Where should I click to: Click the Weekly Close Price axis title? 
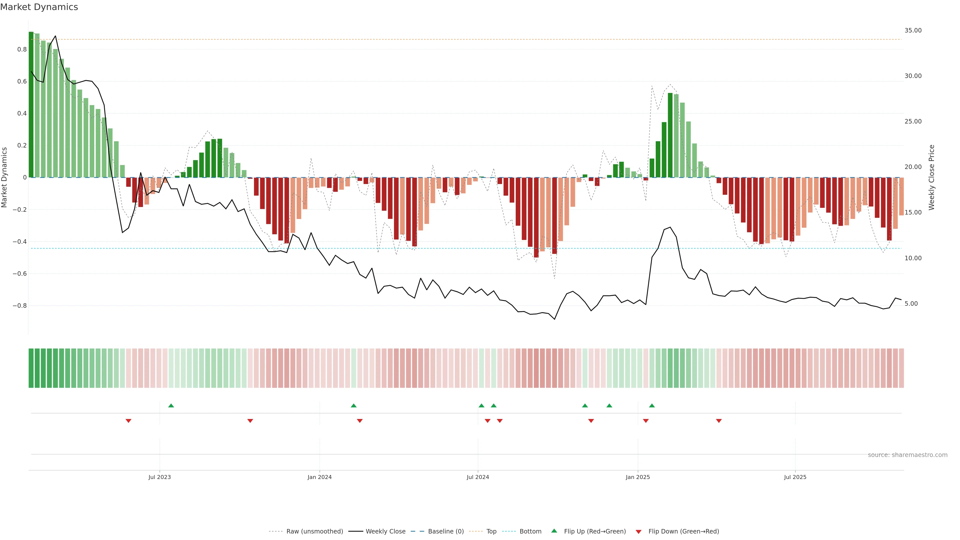pos(931,177)
